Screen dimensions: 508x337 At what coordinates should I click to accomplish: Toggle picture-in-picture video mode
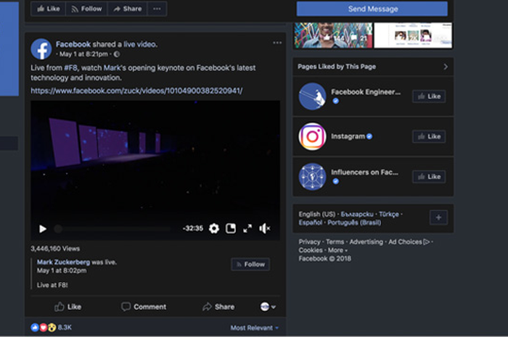pos(231,228)
